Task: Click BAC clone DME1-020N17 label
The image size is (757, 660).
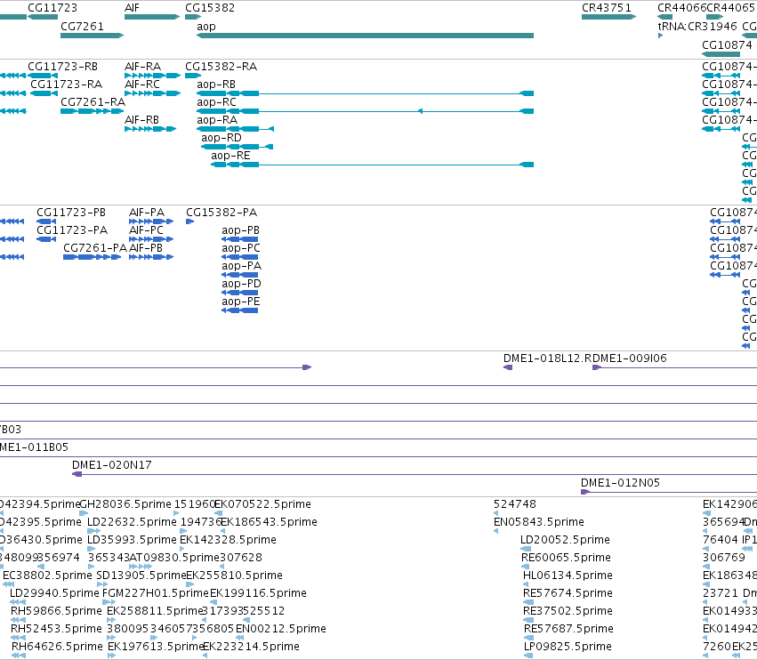Action: tap(111, 465)
